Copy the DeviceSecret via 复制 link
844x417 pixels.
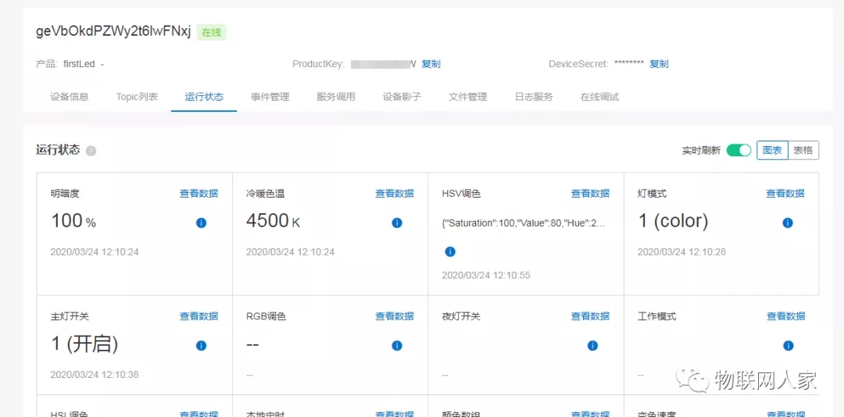click(659, 64)
